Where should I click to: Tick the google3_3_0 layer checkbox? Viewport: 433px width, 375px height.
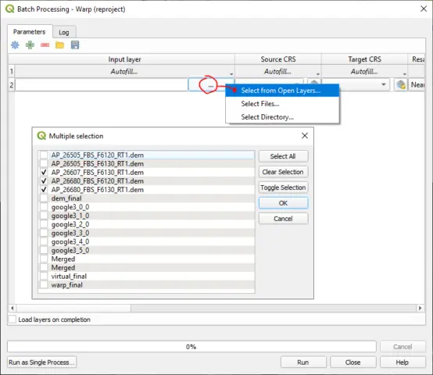[44, 233]
